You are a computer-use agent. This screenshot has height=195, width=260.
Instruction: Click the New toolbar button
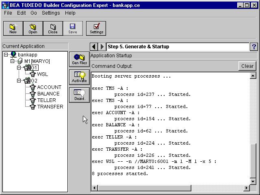(x=13, y=28)
